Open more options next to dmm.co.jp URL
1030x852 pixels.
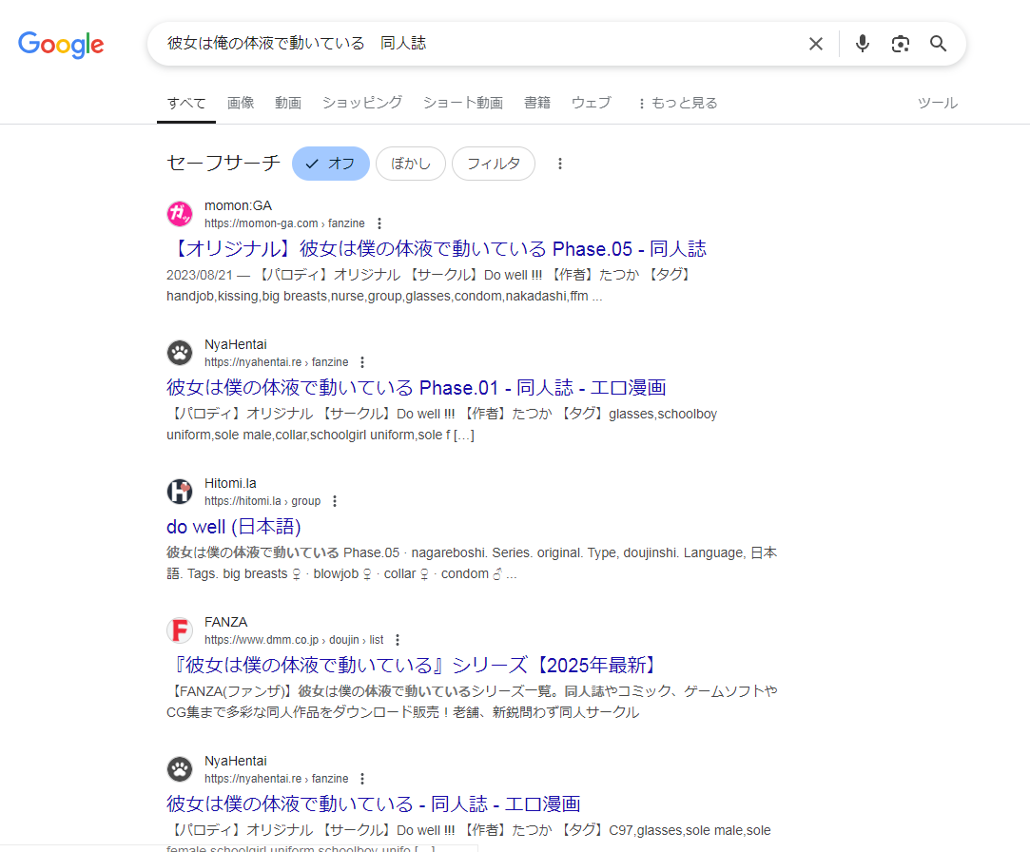click(398, 640)
